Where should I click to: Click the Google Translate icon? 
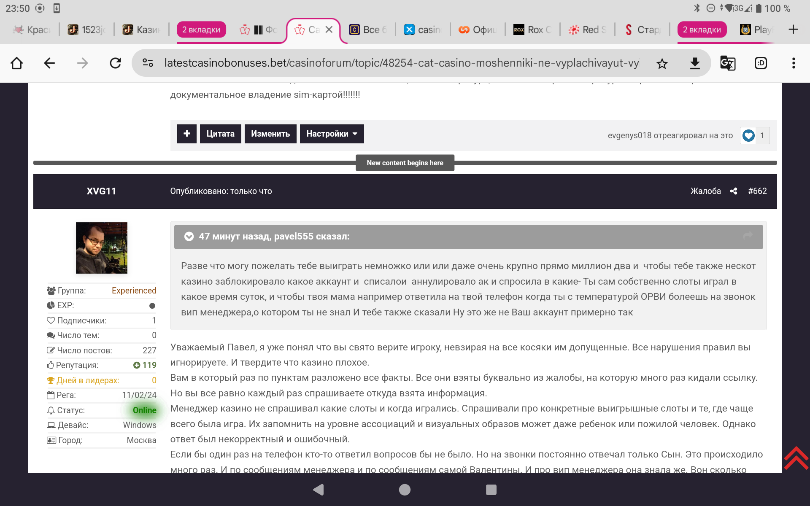[727, 63]
